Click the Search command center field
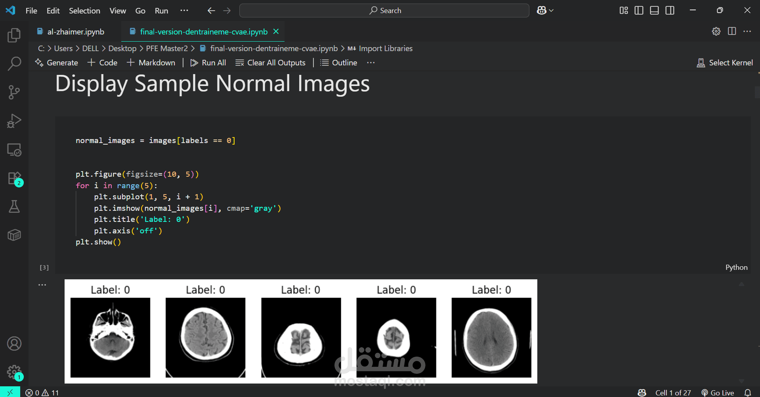The image size is (760, 397). point(384,11)
